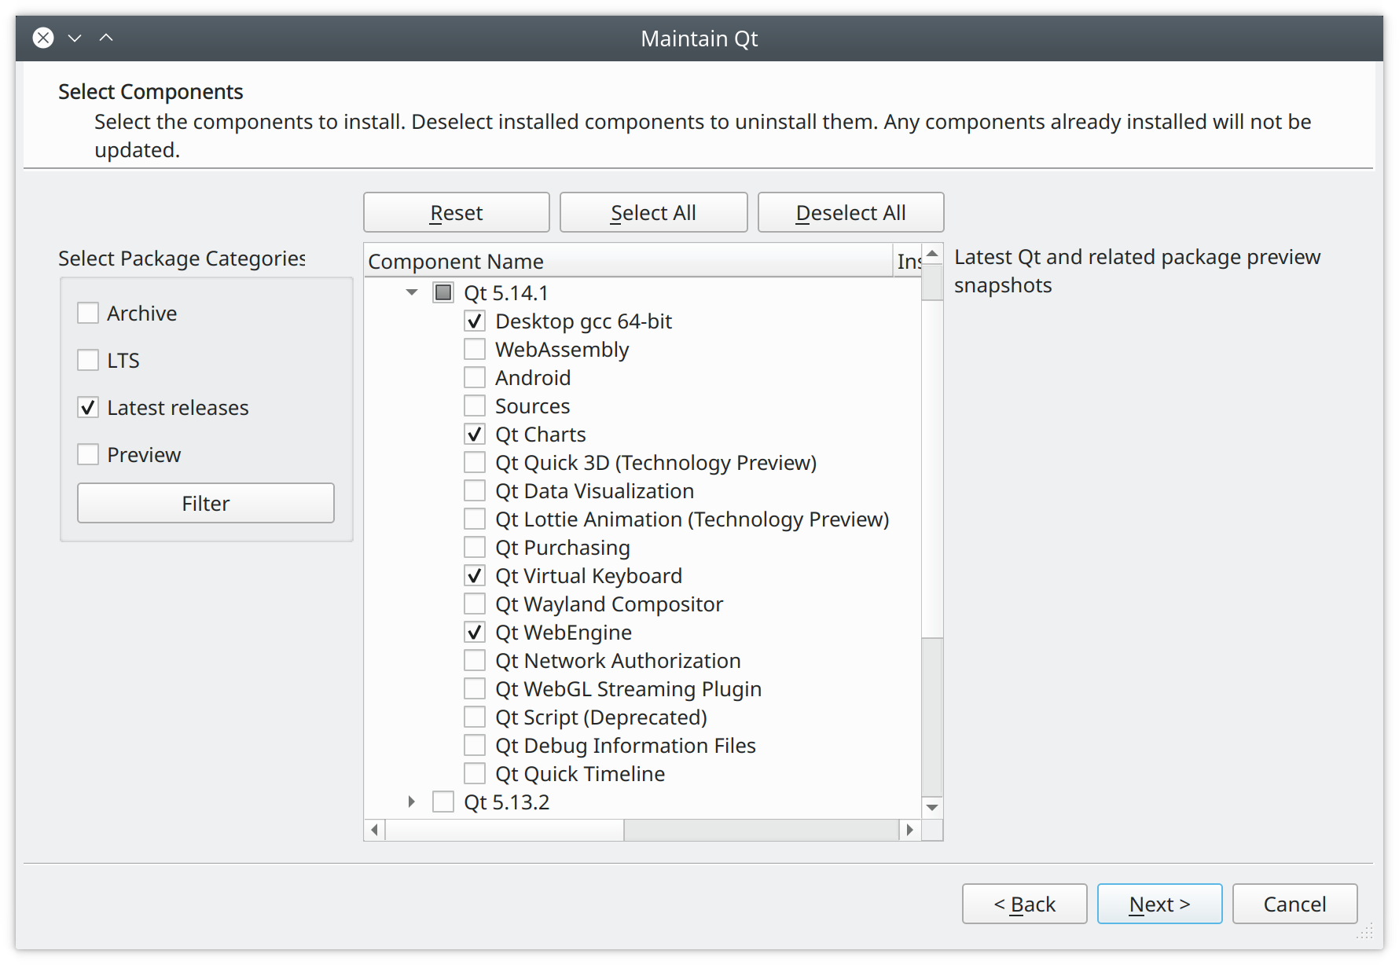Uncheck the Qt WebEngine component
The height and width of the screenshot is (965, 1399).
475,632
